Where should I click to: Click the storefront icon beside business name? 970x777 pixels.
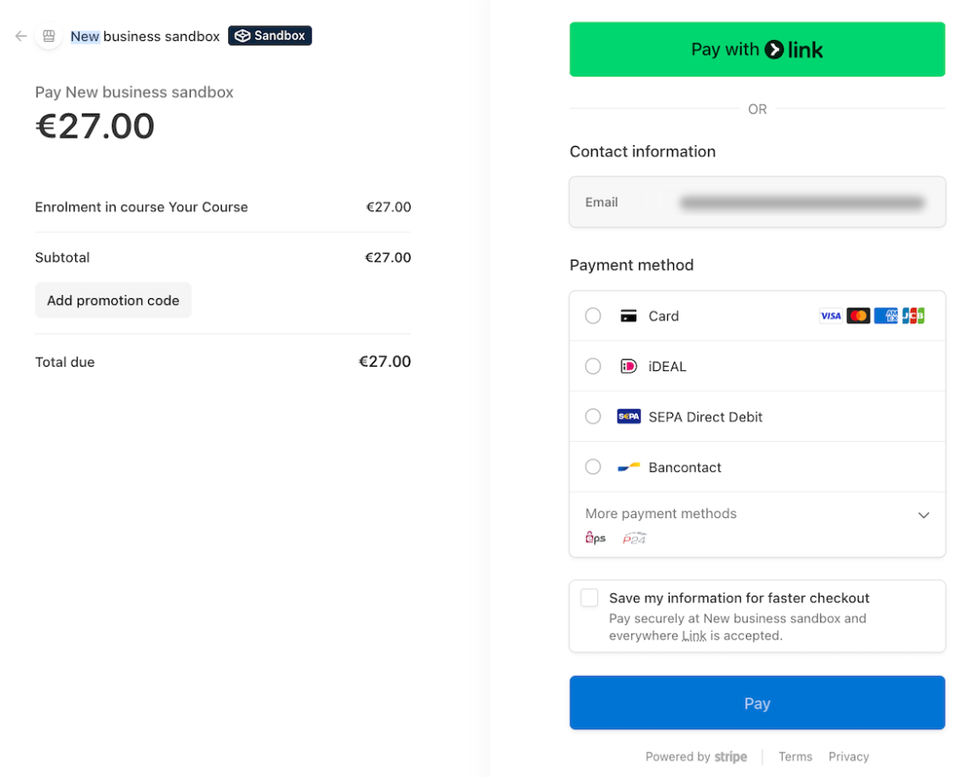point(49,36)
